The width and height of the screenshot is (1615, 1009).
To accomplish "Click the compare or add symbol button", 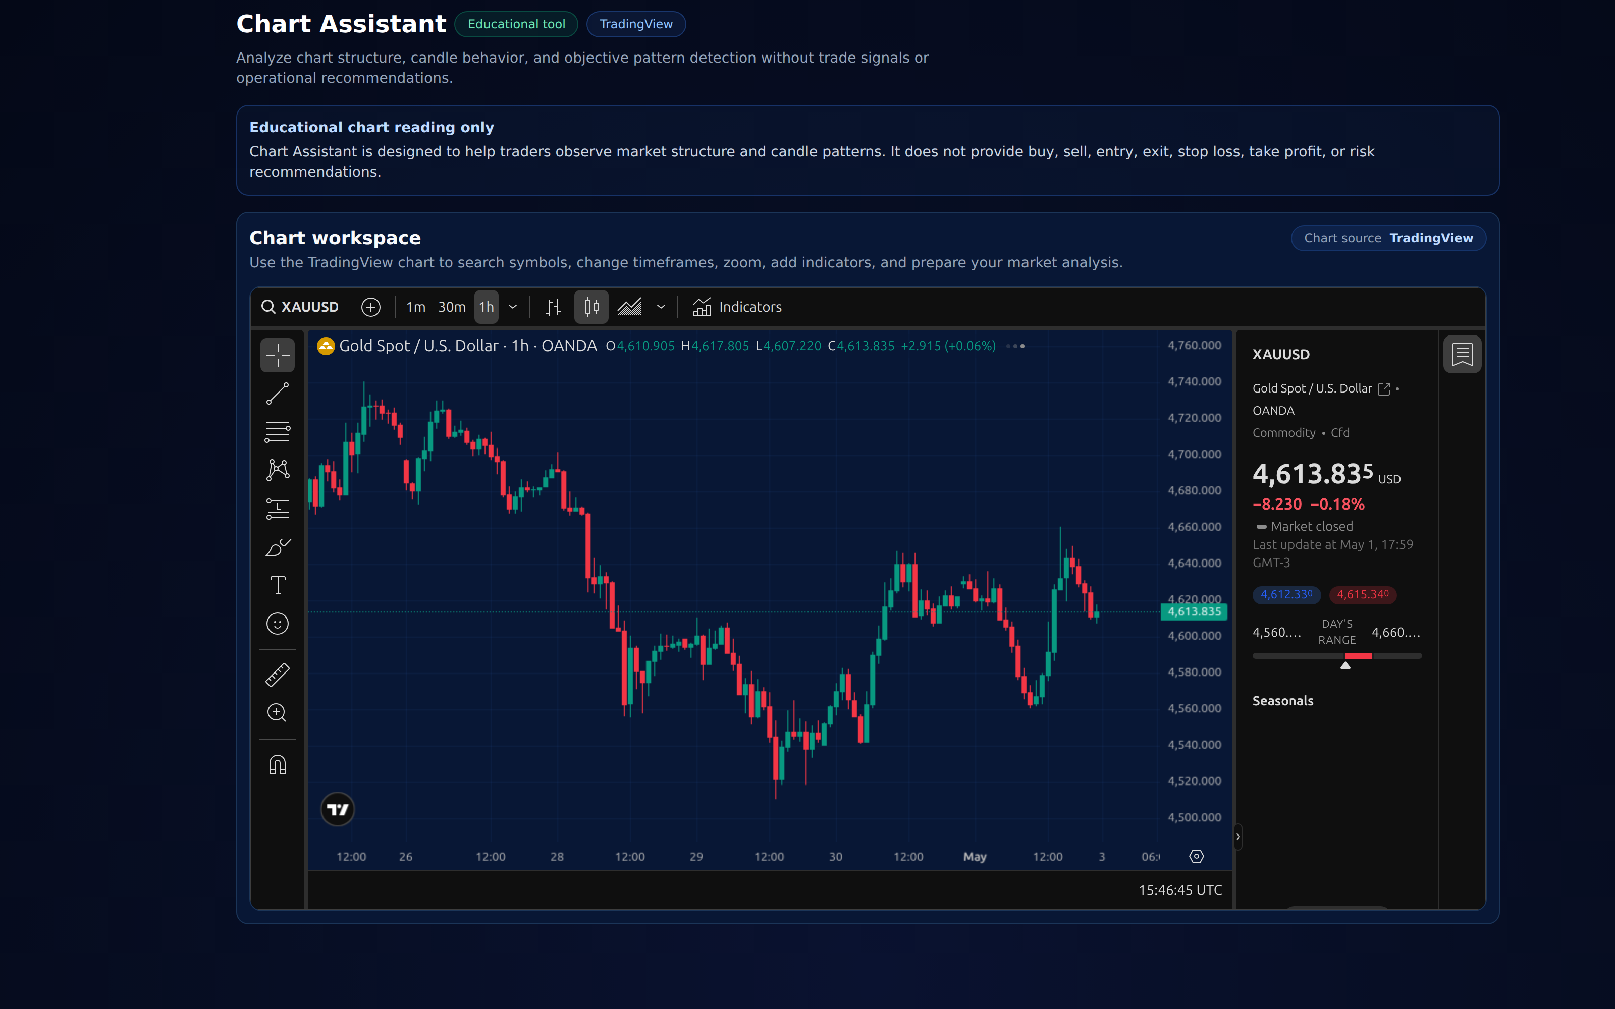I will click(x=371, y=307).
